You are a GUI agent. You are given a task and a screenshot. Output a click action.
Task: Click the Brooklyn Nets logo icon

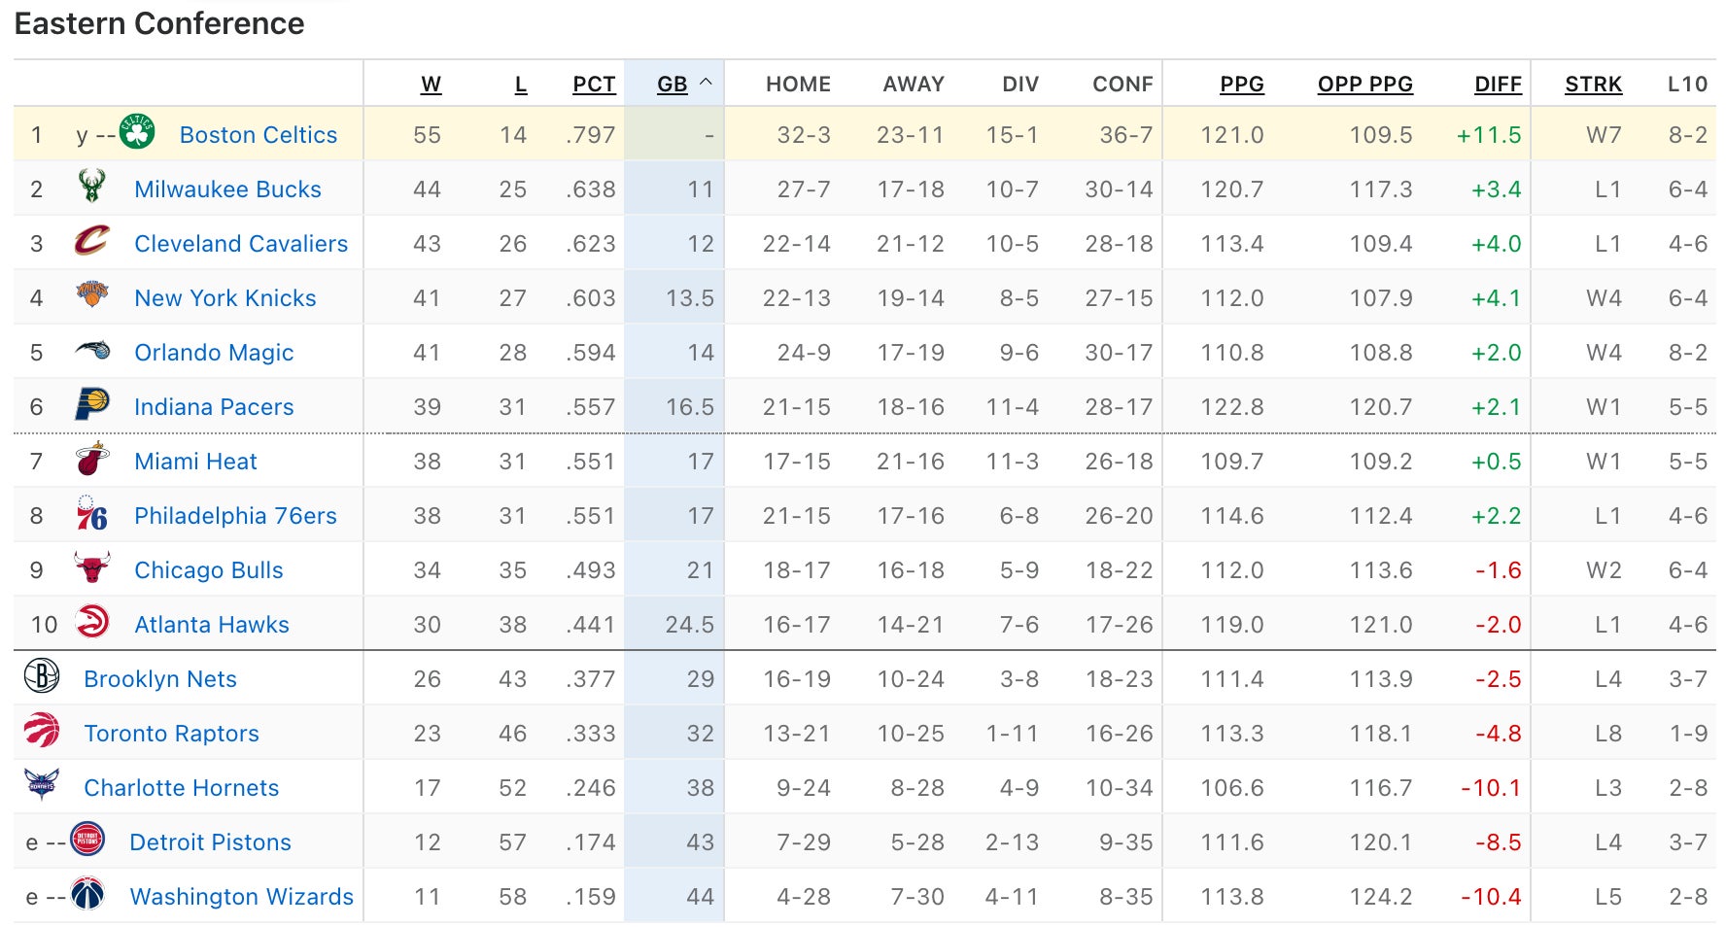(x=42, y=676)
